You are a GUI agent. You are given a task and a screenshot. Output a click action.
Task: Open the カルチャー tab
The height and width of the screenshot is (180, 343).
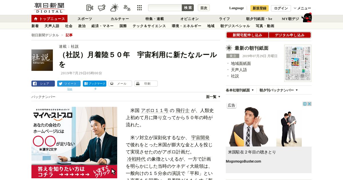(x=120, y=19)
